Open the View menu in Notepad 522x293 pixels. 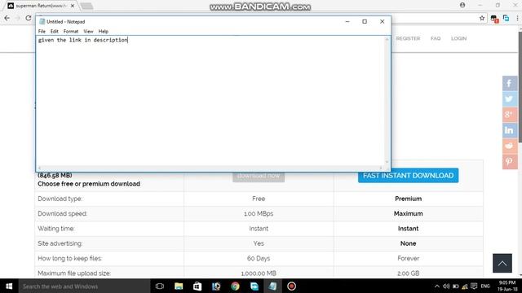coord(88,31)
